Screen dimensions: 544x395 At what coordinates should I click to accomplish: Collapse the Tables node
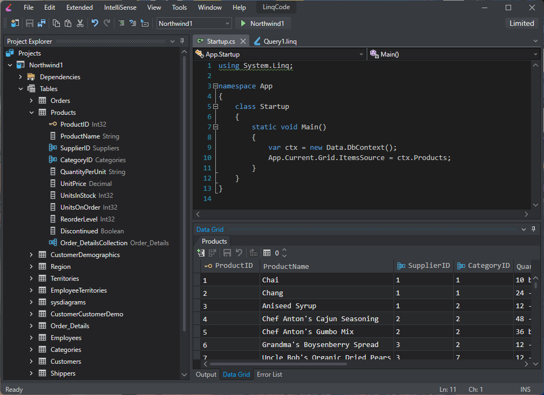pos(21,89)
